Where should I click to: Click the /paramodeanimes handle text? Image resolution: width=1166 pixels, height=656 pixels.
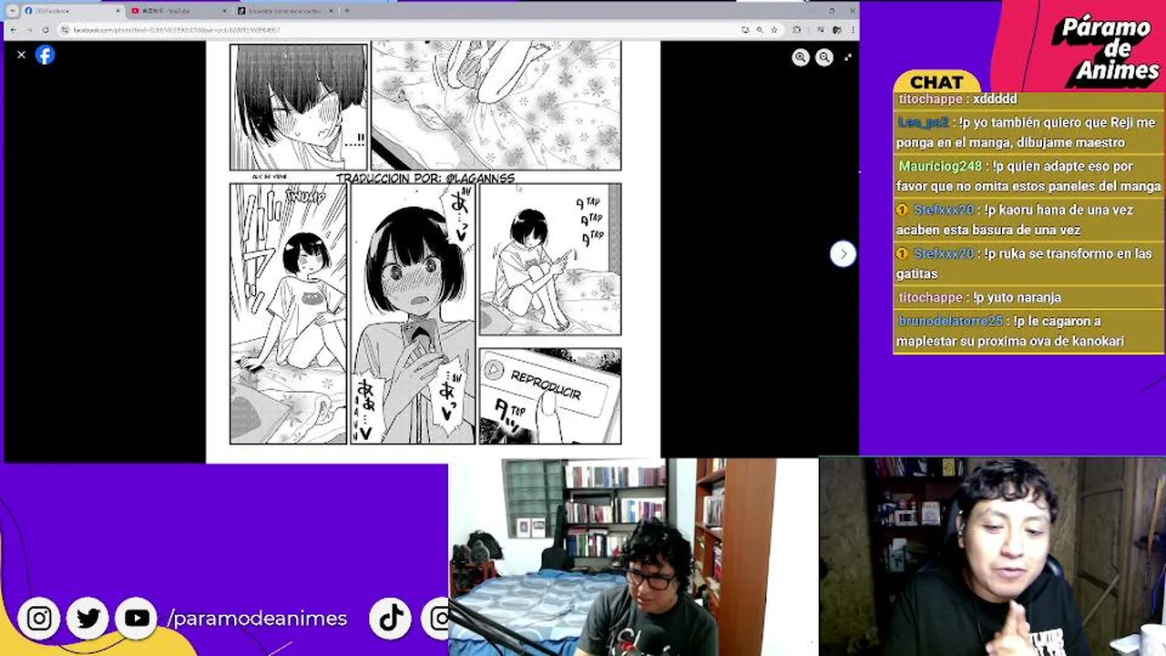tap(257, 619)
